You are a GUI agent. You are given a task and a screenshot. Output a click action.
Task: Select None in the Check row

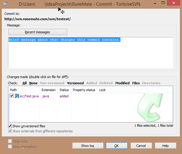pos(33,83)
